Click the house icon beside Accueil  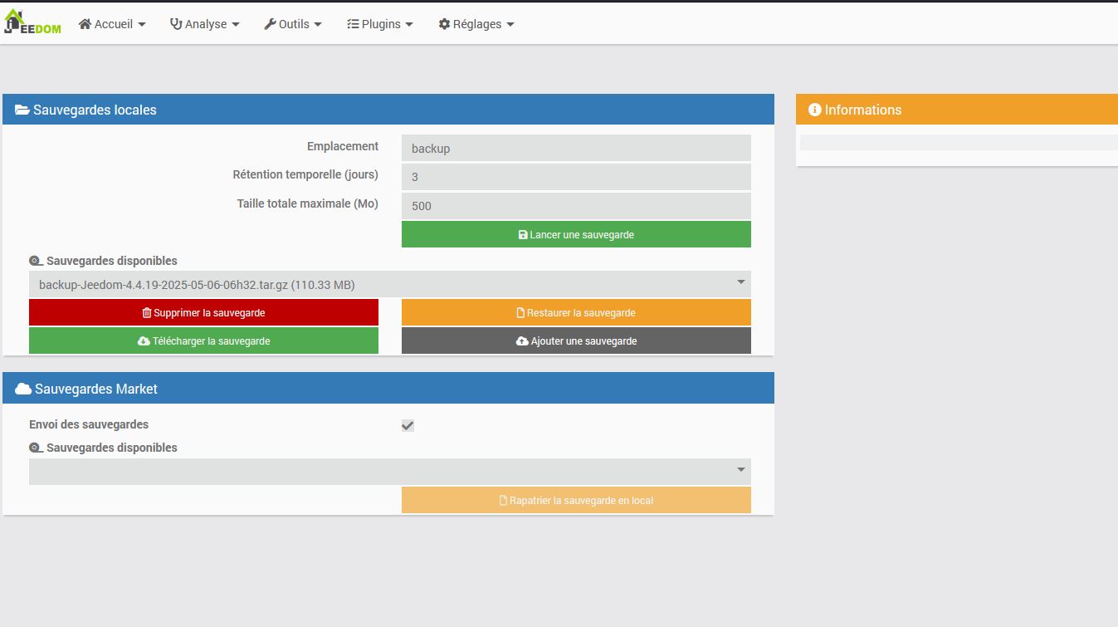tap(85, 24)
